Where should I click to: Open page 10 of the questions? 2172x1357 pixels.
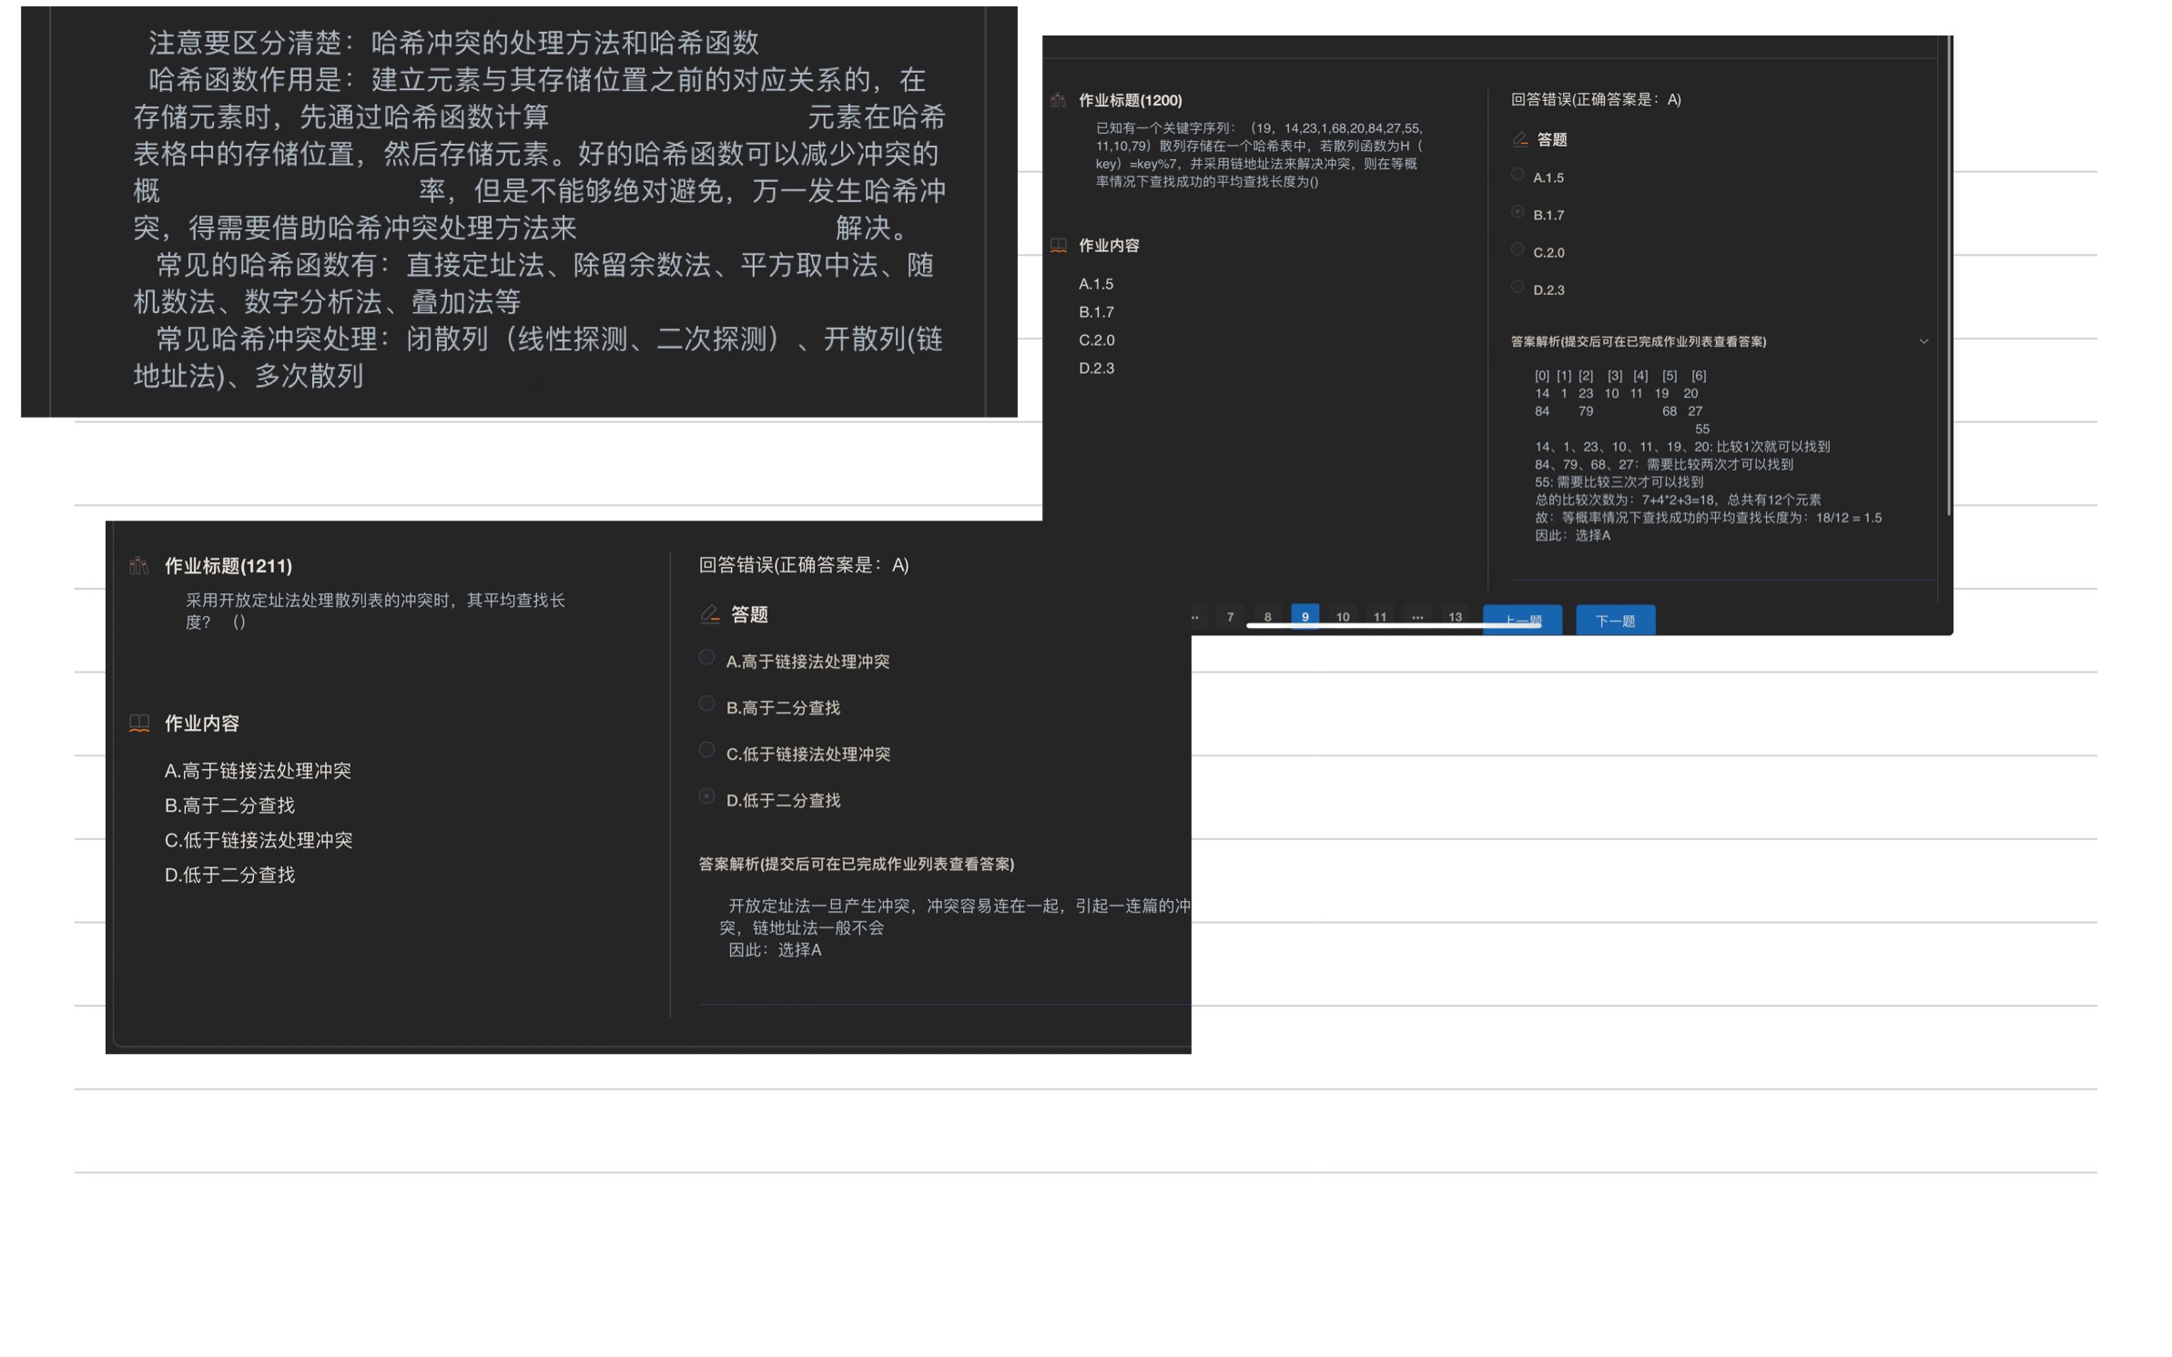pos(1343,617)
